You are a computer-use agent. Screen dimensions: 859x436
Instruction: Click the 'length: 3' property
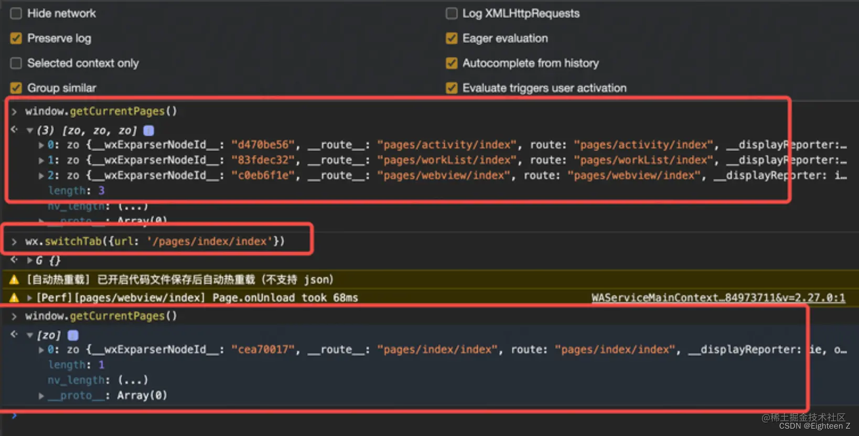[x=77, y=191]
